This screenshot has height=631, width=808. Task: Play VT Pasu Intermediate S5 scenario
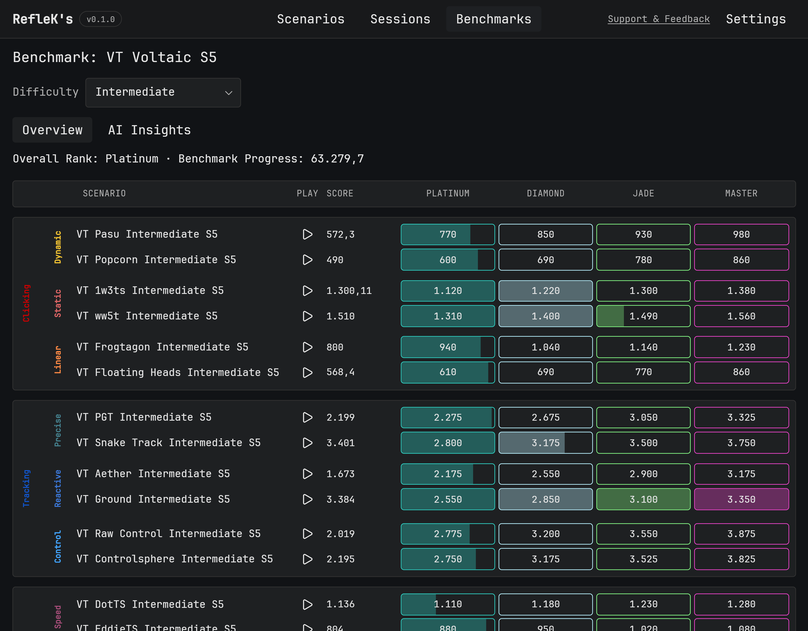point(307,234)
